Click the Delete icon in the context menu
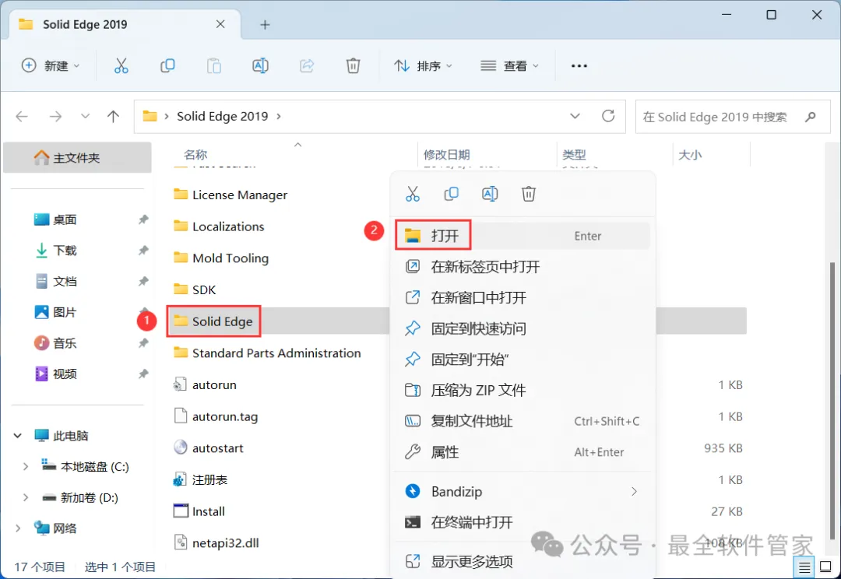 tap(528, 194)
